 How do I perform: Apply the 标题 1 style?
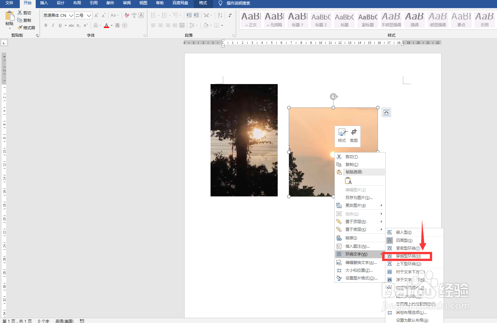point(297,19)
